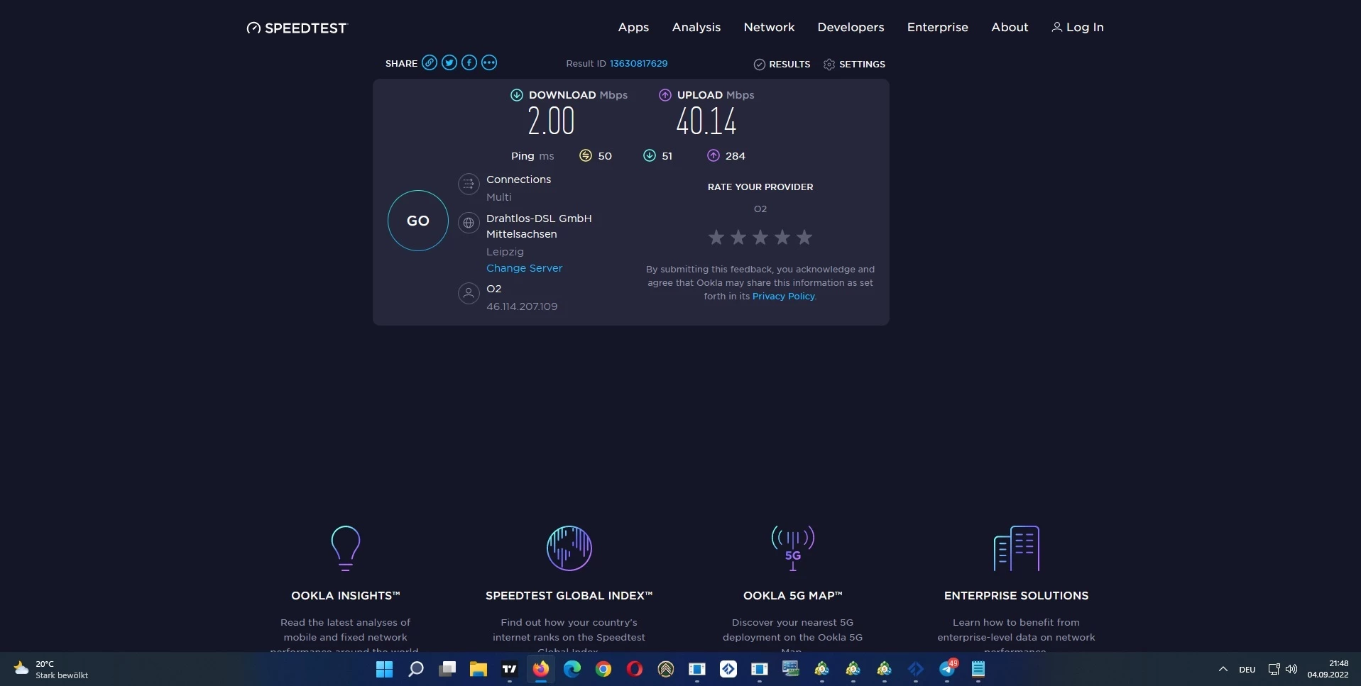Open the Analysis menu

(696, 27)
